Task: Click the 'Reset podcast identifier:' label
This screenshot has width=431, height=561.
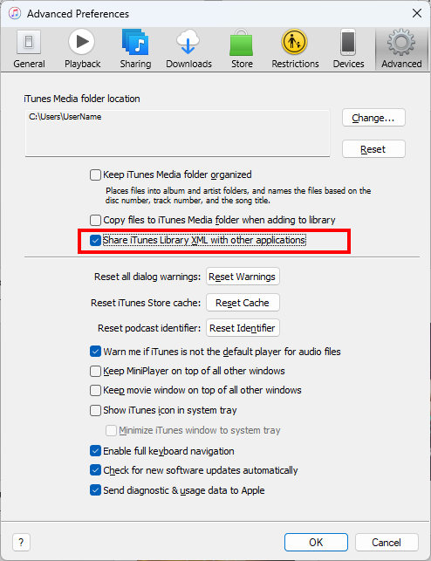Action: [149, 328]
